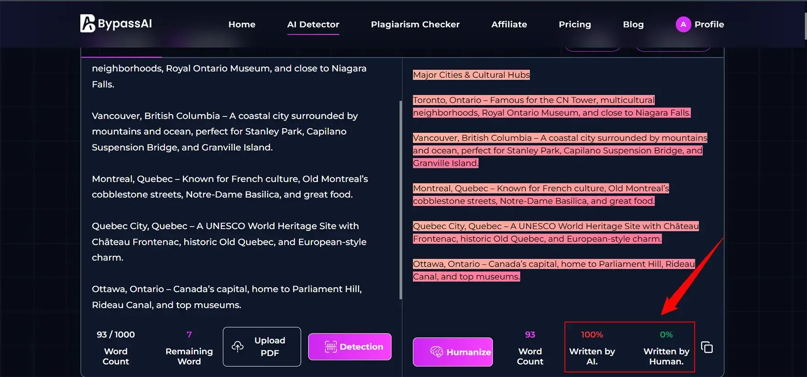The height and width of the screenshot is (377, 807).
Task: Copy detection results using the copy icon
Action: [707, 347]
